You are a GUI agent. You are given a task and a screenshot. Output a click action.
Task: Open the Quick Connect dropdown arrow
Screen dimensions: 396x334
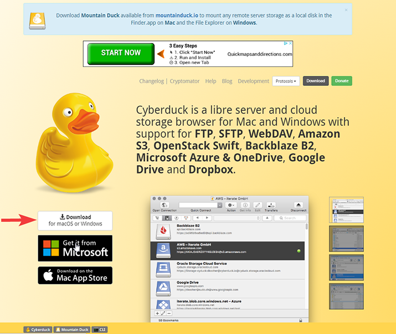coord(220,205)
